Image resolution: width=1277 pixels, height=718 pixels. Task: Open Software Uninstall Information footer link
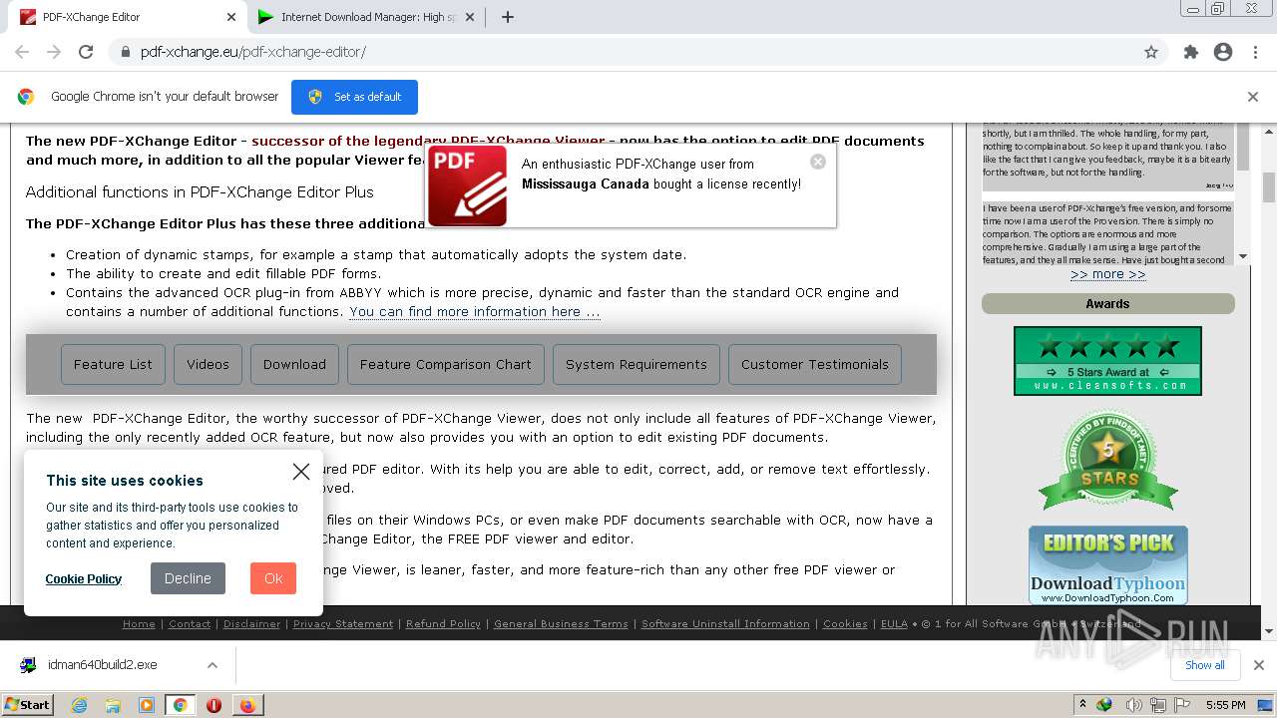725,624
